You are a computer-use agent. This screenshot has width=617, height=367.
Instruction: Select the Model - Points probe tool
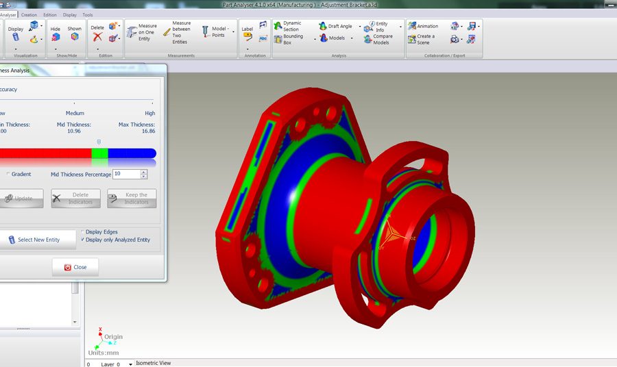[215, 31]
